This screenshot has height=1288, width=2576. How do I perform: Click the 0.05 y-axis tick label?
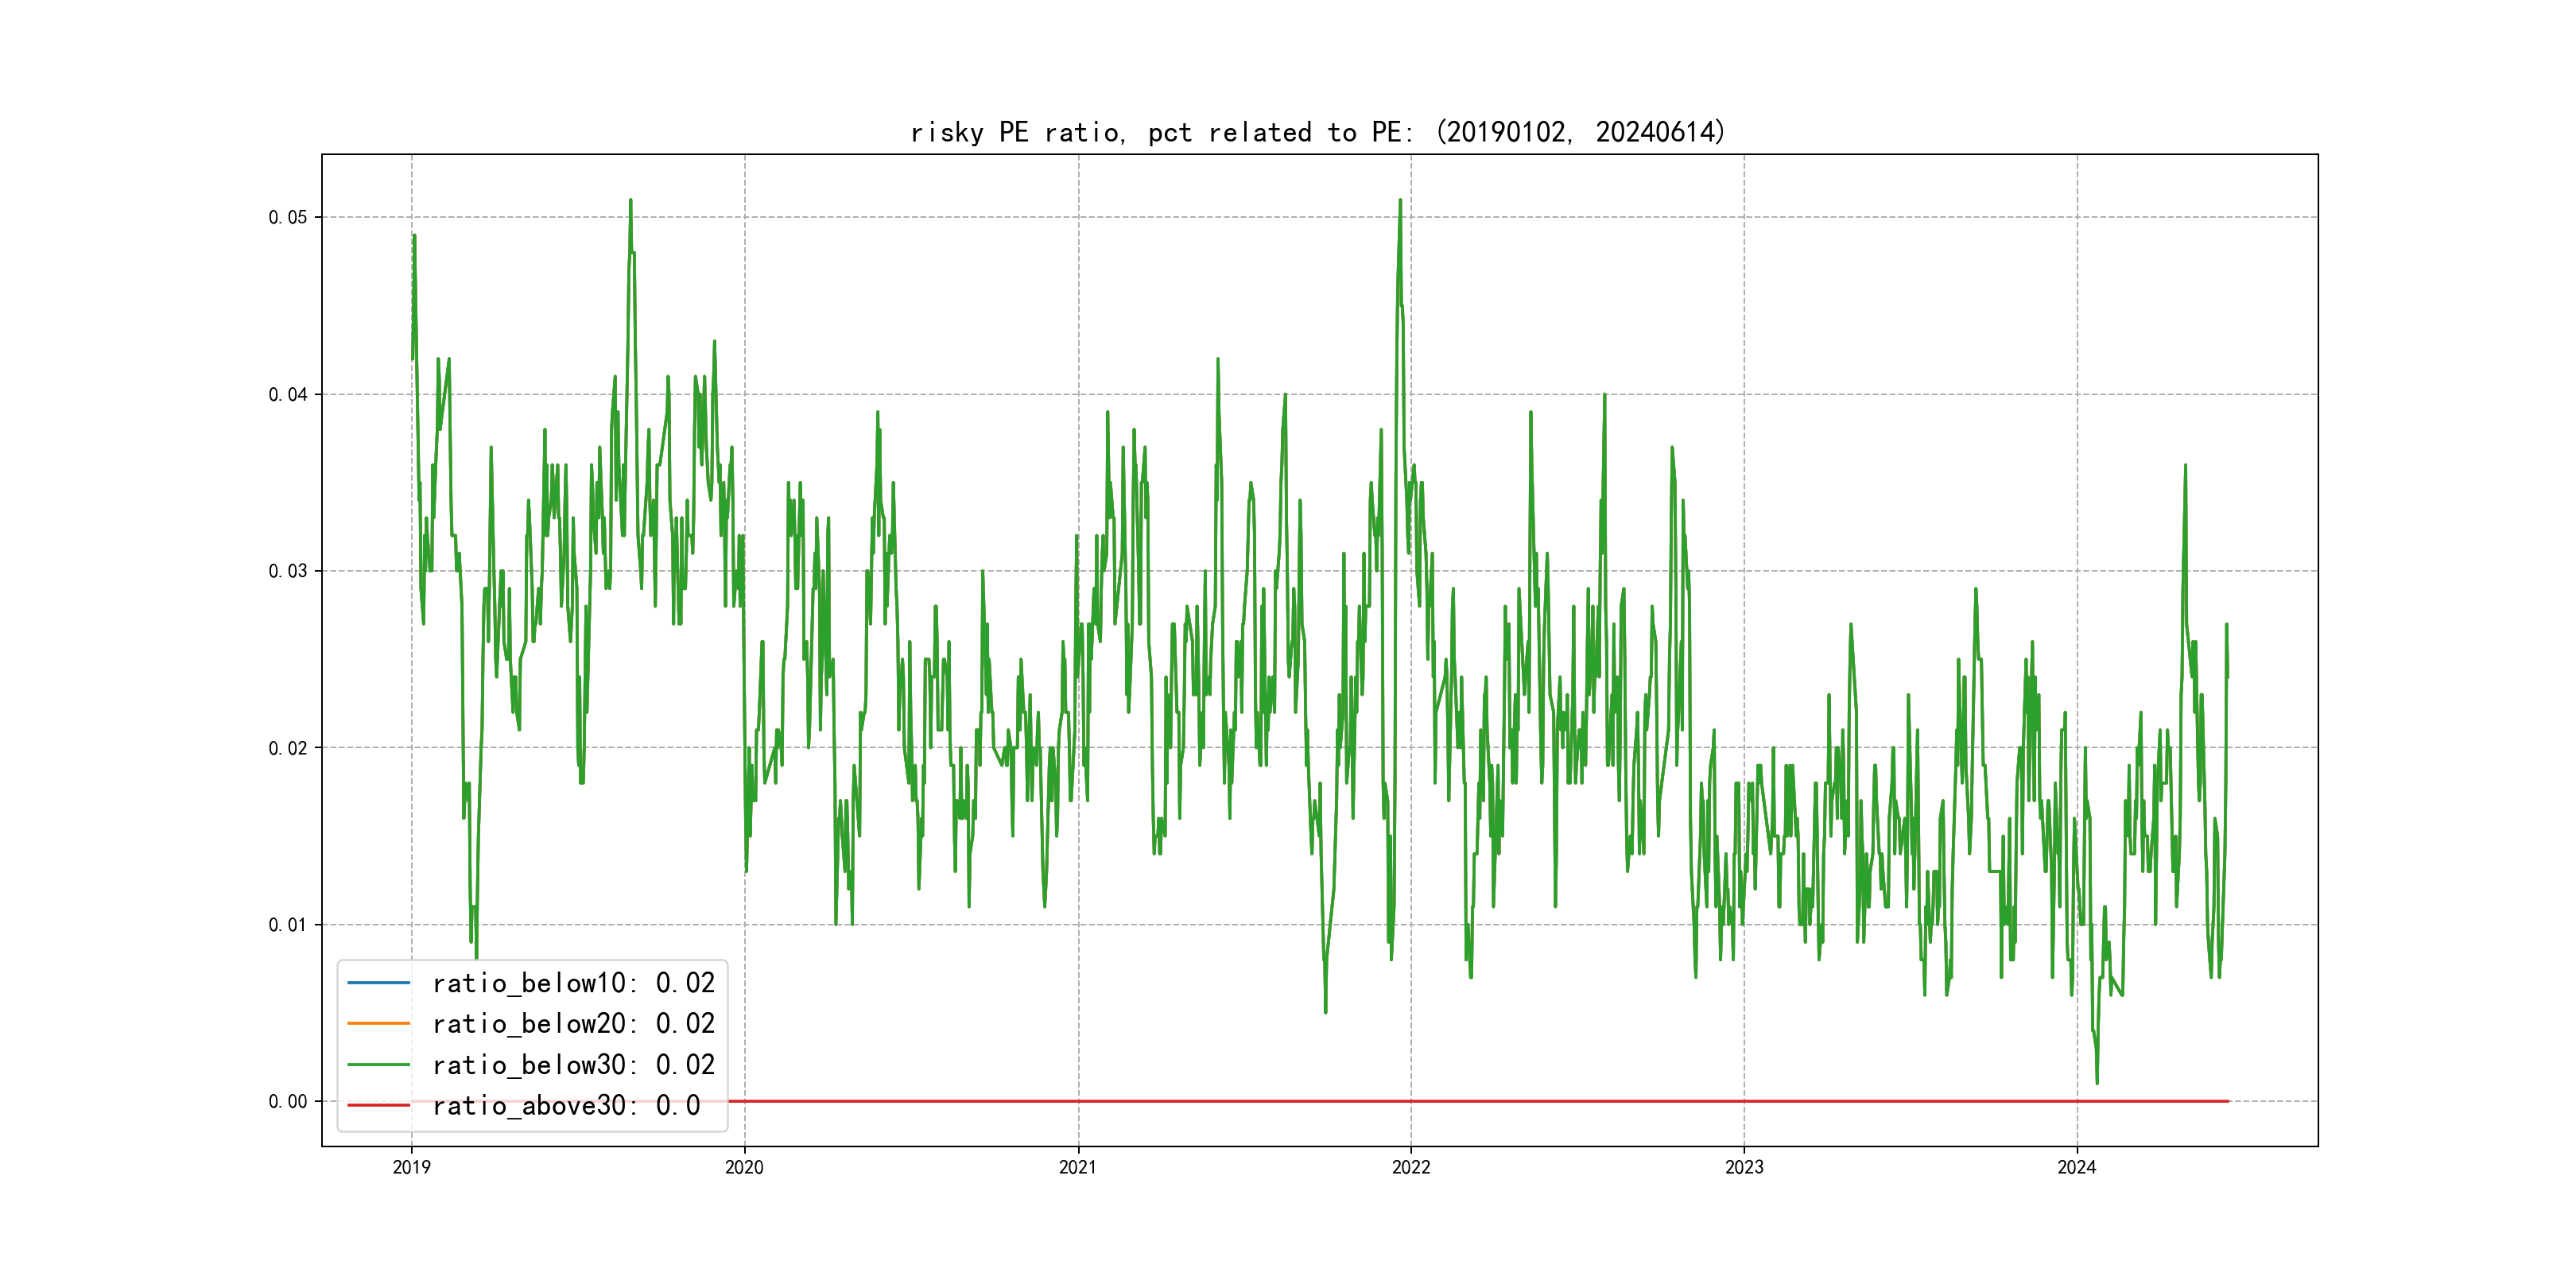click(287, 217)
